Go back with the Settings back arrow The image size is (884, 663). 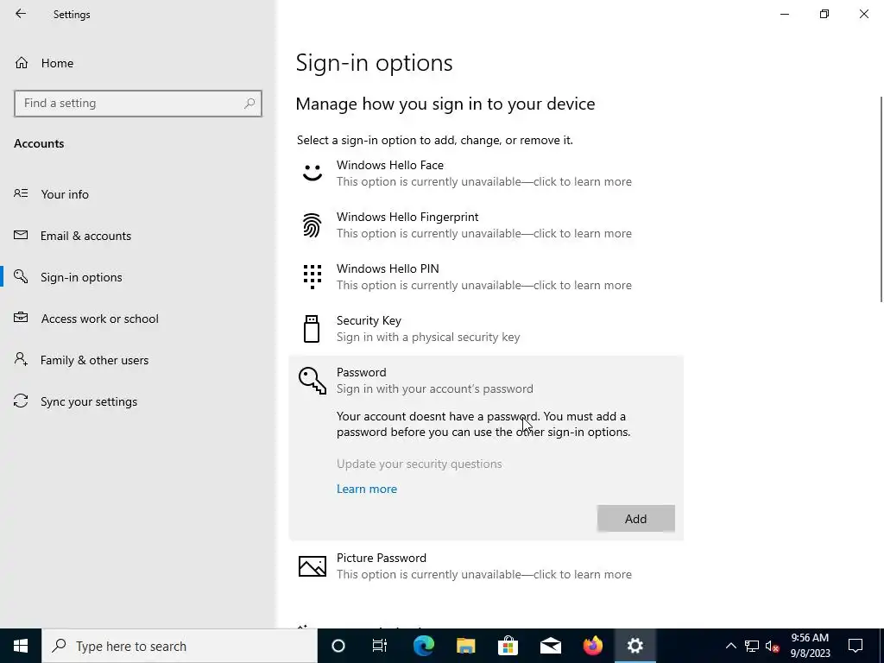click(21, 14)
